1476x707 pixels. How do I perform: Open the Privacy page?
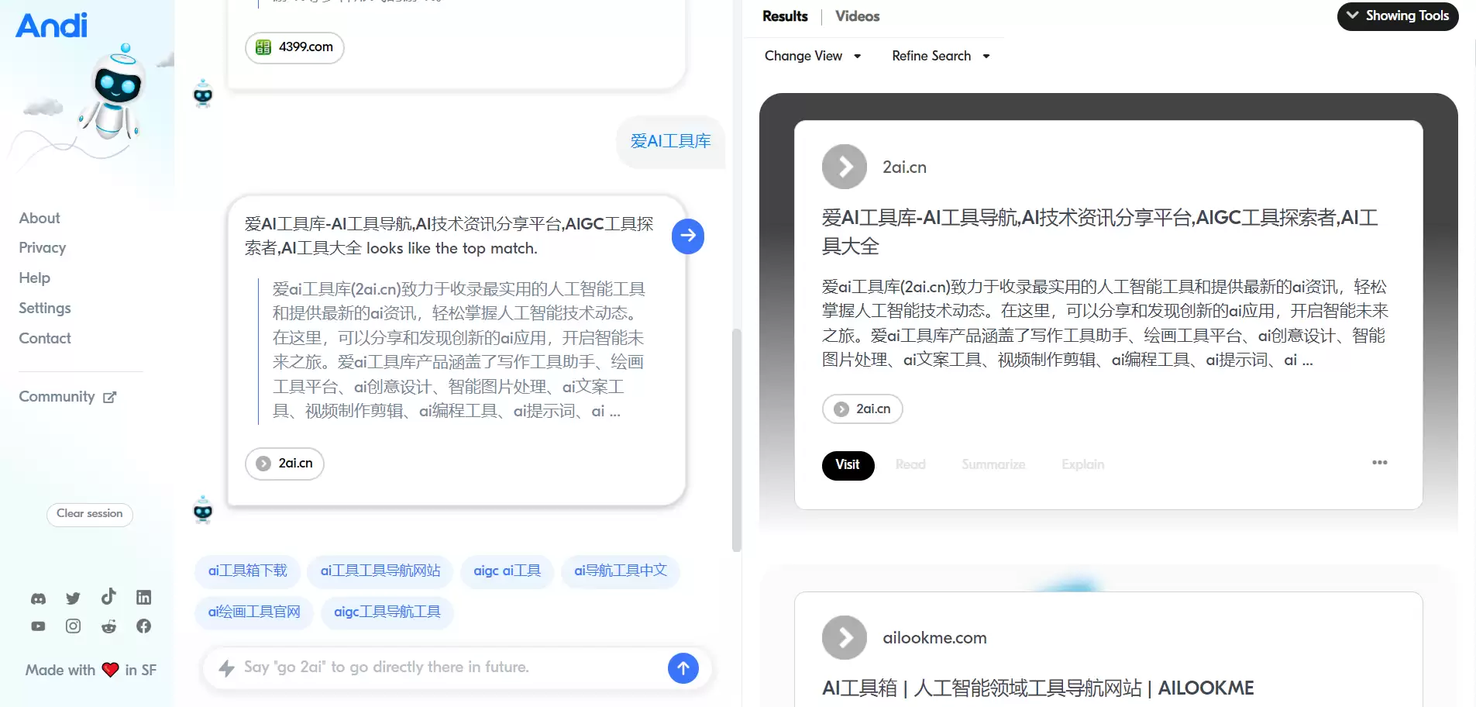point(43,247)
